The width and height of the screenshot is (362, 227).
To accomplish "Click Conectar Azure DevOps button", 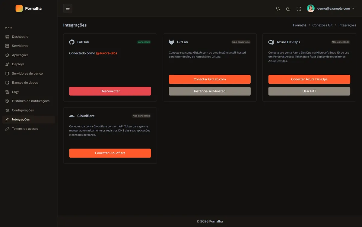I will [x=309, y=79].
